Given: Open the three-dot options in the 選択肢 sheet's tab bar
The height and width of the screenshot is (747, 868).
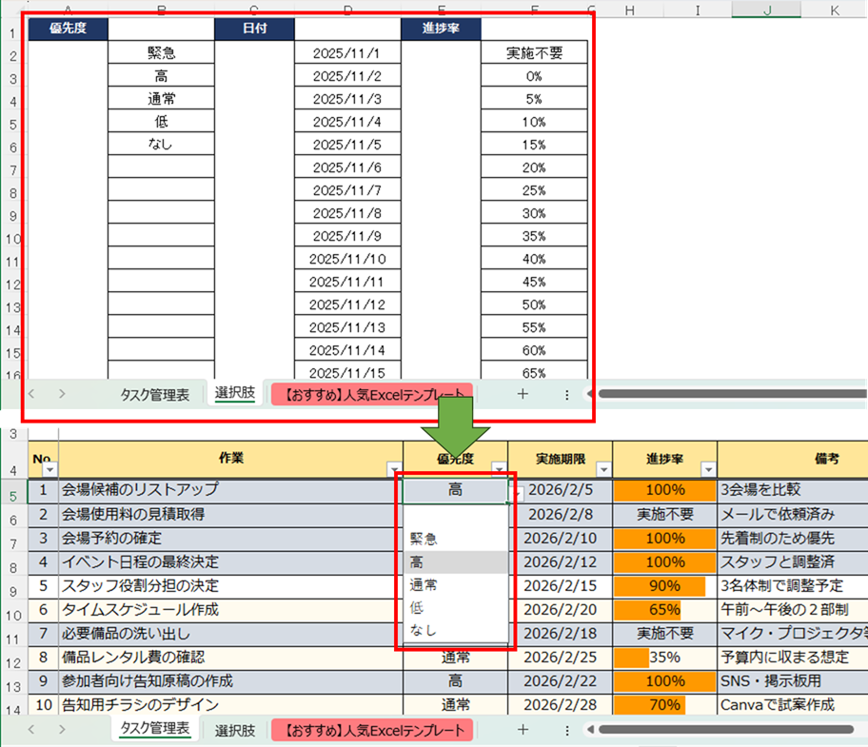Looking at the screenshot, I should (567, 394).
